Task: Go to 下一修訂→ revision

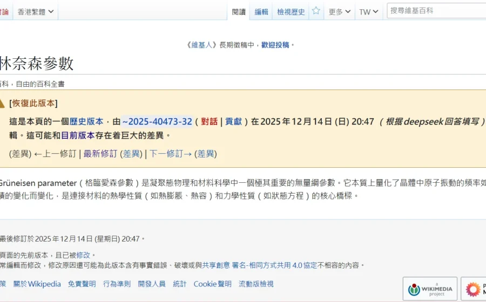Action: (171, 154)
